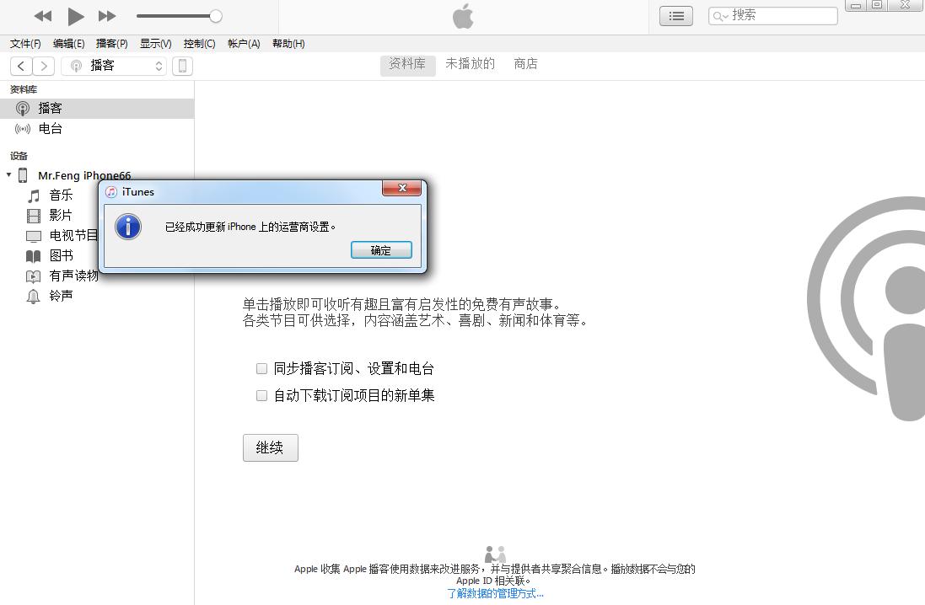Adjust the volume slider knob

[x=216, y=17]
